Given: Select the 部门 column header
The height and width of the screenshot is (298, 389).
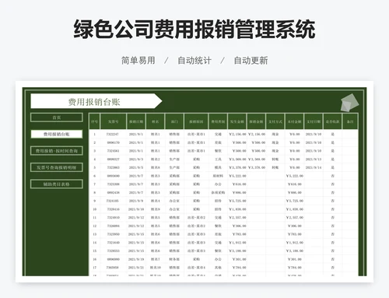Looking at the screenshot, I should (x=174, y=121).
